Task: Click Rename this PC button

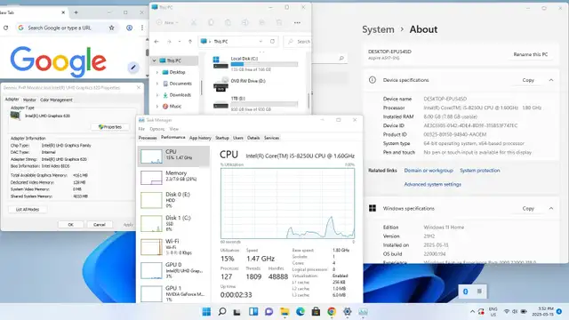Action: click(x=530, y=54)
